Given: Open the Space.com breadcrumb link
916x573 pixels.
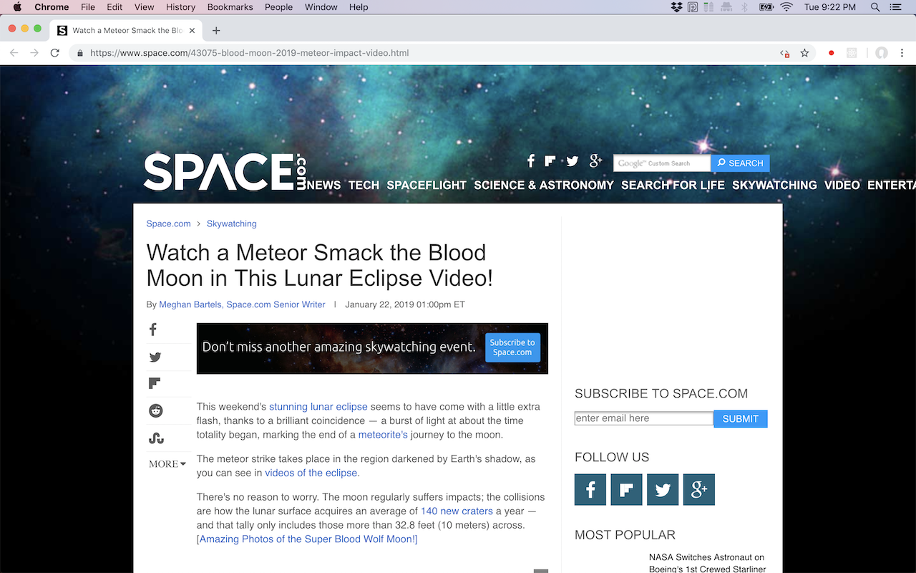Looking at the screenshot, I should coord(168,223).
